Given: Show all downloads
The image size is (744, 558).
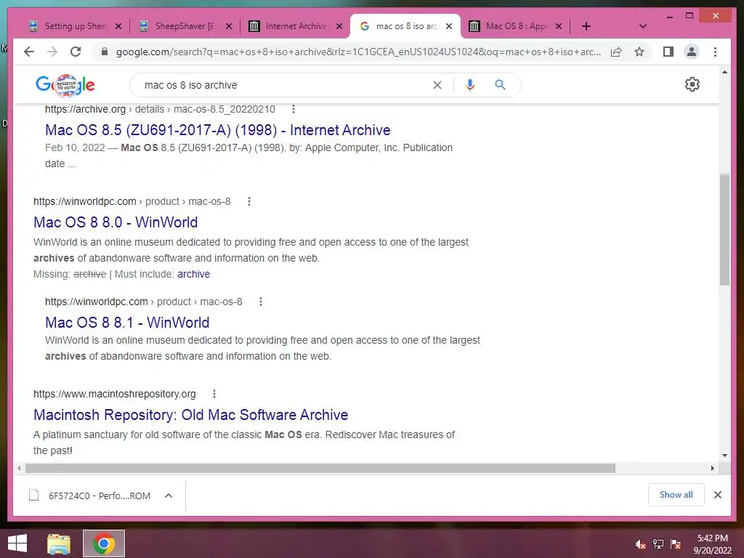Looking at the screenshot, I should coord(676,495).
